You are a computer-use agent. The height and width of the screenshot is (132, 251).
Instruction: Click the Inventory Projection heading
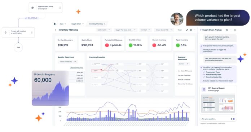97,57
